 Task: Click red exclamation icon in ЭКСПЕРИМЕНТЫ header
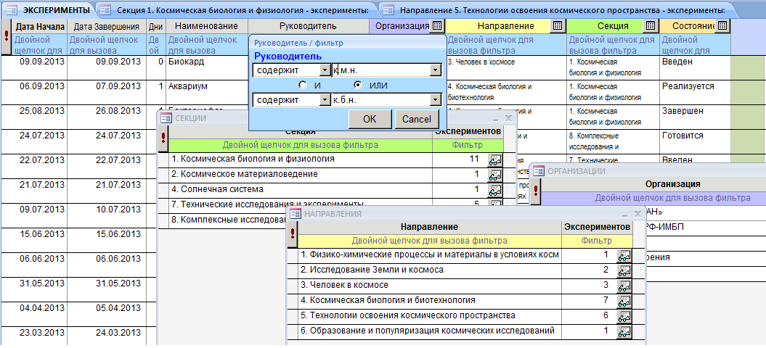click(7, 37)
